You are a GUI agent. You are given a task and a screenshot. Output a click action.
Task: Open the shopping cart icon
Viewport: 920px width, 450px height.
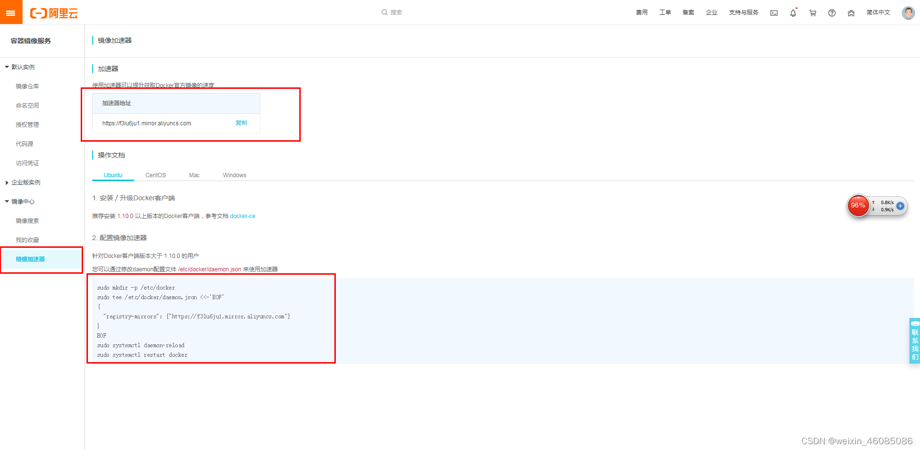(812, 13)
